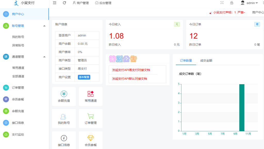264x149 pixels.
Task: Switch to the 成交金额 chart tab
Action: (206, 61)
